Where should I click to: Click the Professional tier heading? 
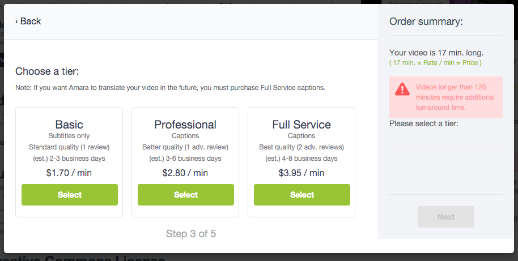185,125
